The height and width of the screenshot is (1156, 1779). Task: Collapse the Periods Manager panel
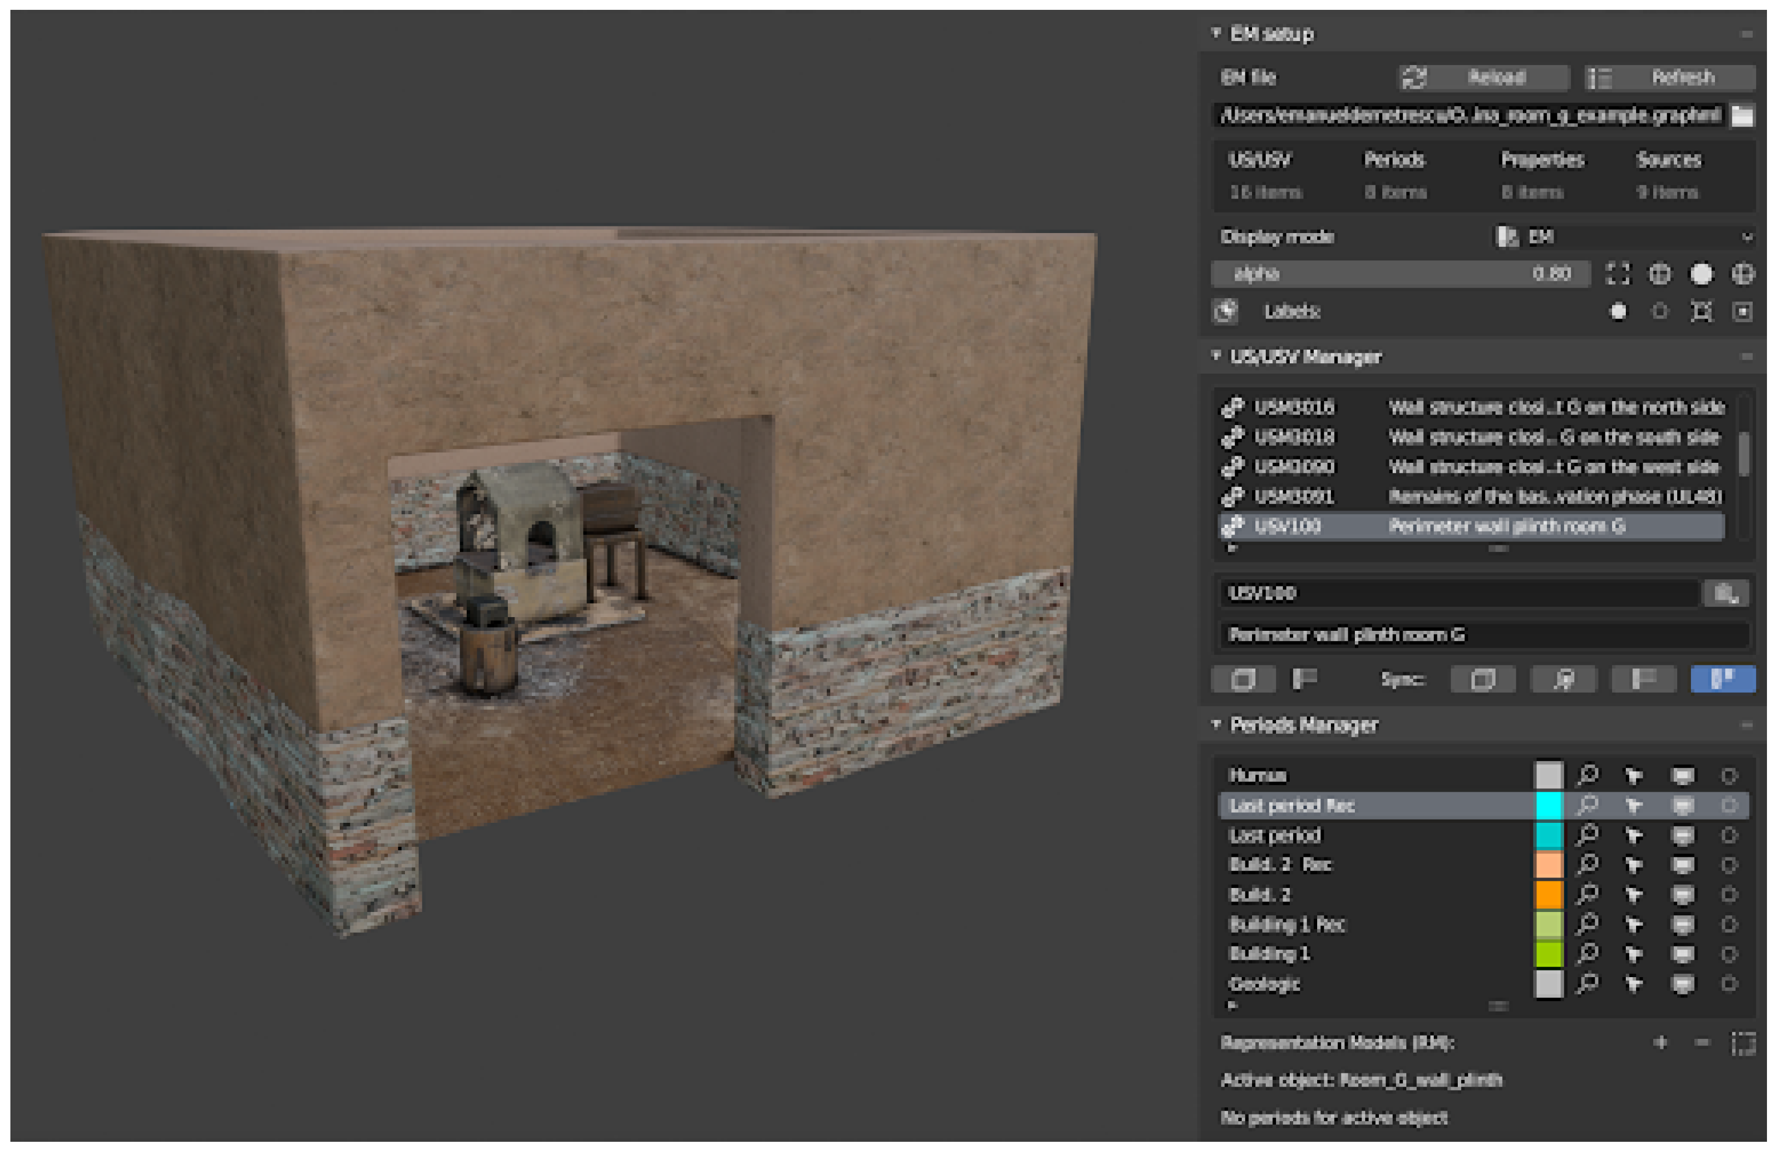pos(1216,723)
